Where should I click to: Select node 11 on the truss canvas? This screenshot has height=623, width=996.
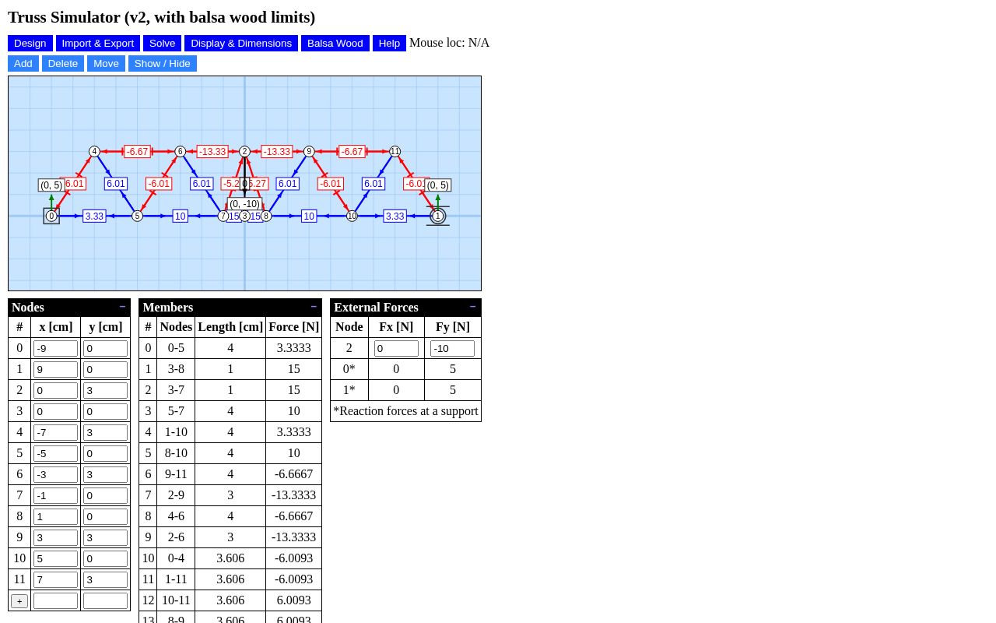(x=395, y=152)
